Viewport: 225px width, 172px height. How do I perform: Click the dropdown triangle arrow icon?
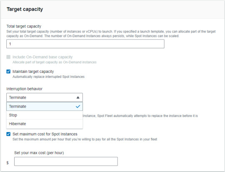coord(78,97)
